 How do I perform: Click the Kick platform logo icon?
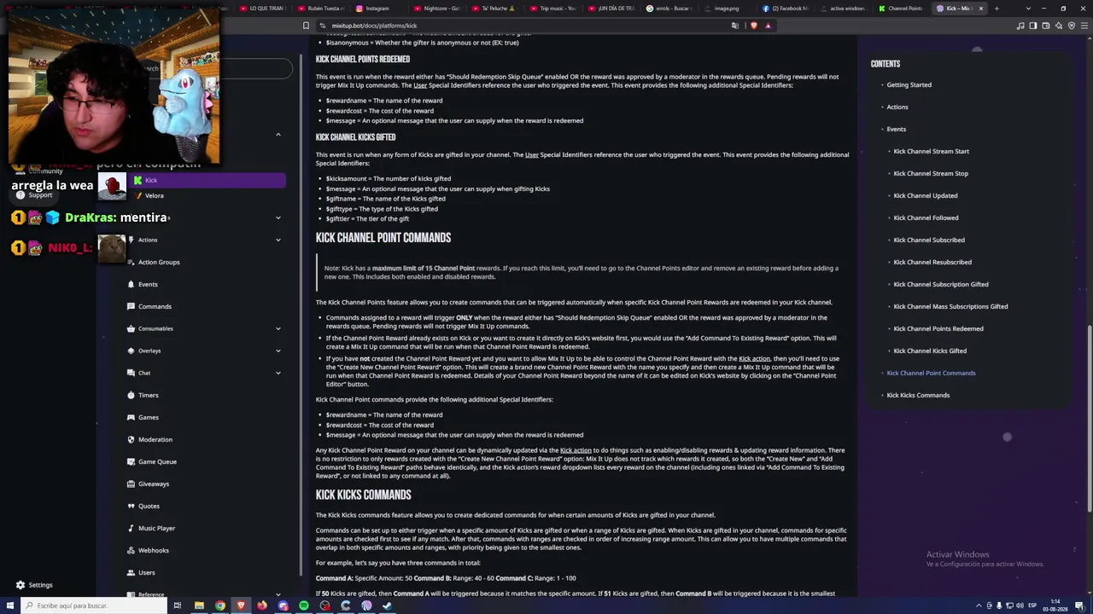(137, 180)
